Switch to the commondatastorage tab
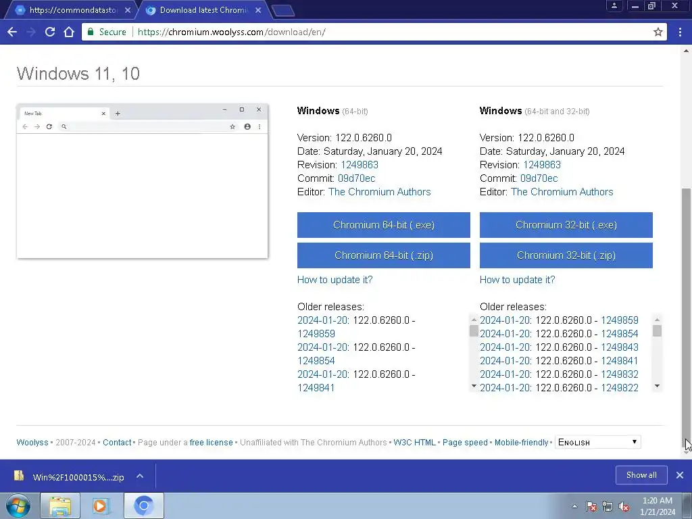 pyautogui.click(x=70, y=10)
